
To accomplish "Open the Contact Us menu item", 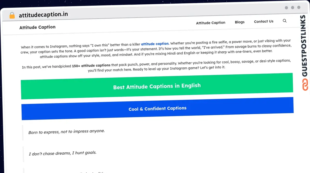I will pos(263,21).
